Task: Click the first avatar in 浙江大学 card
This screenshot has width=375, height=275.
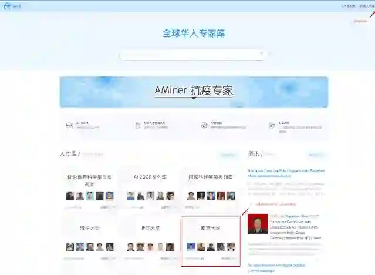Action: [131, 247]
